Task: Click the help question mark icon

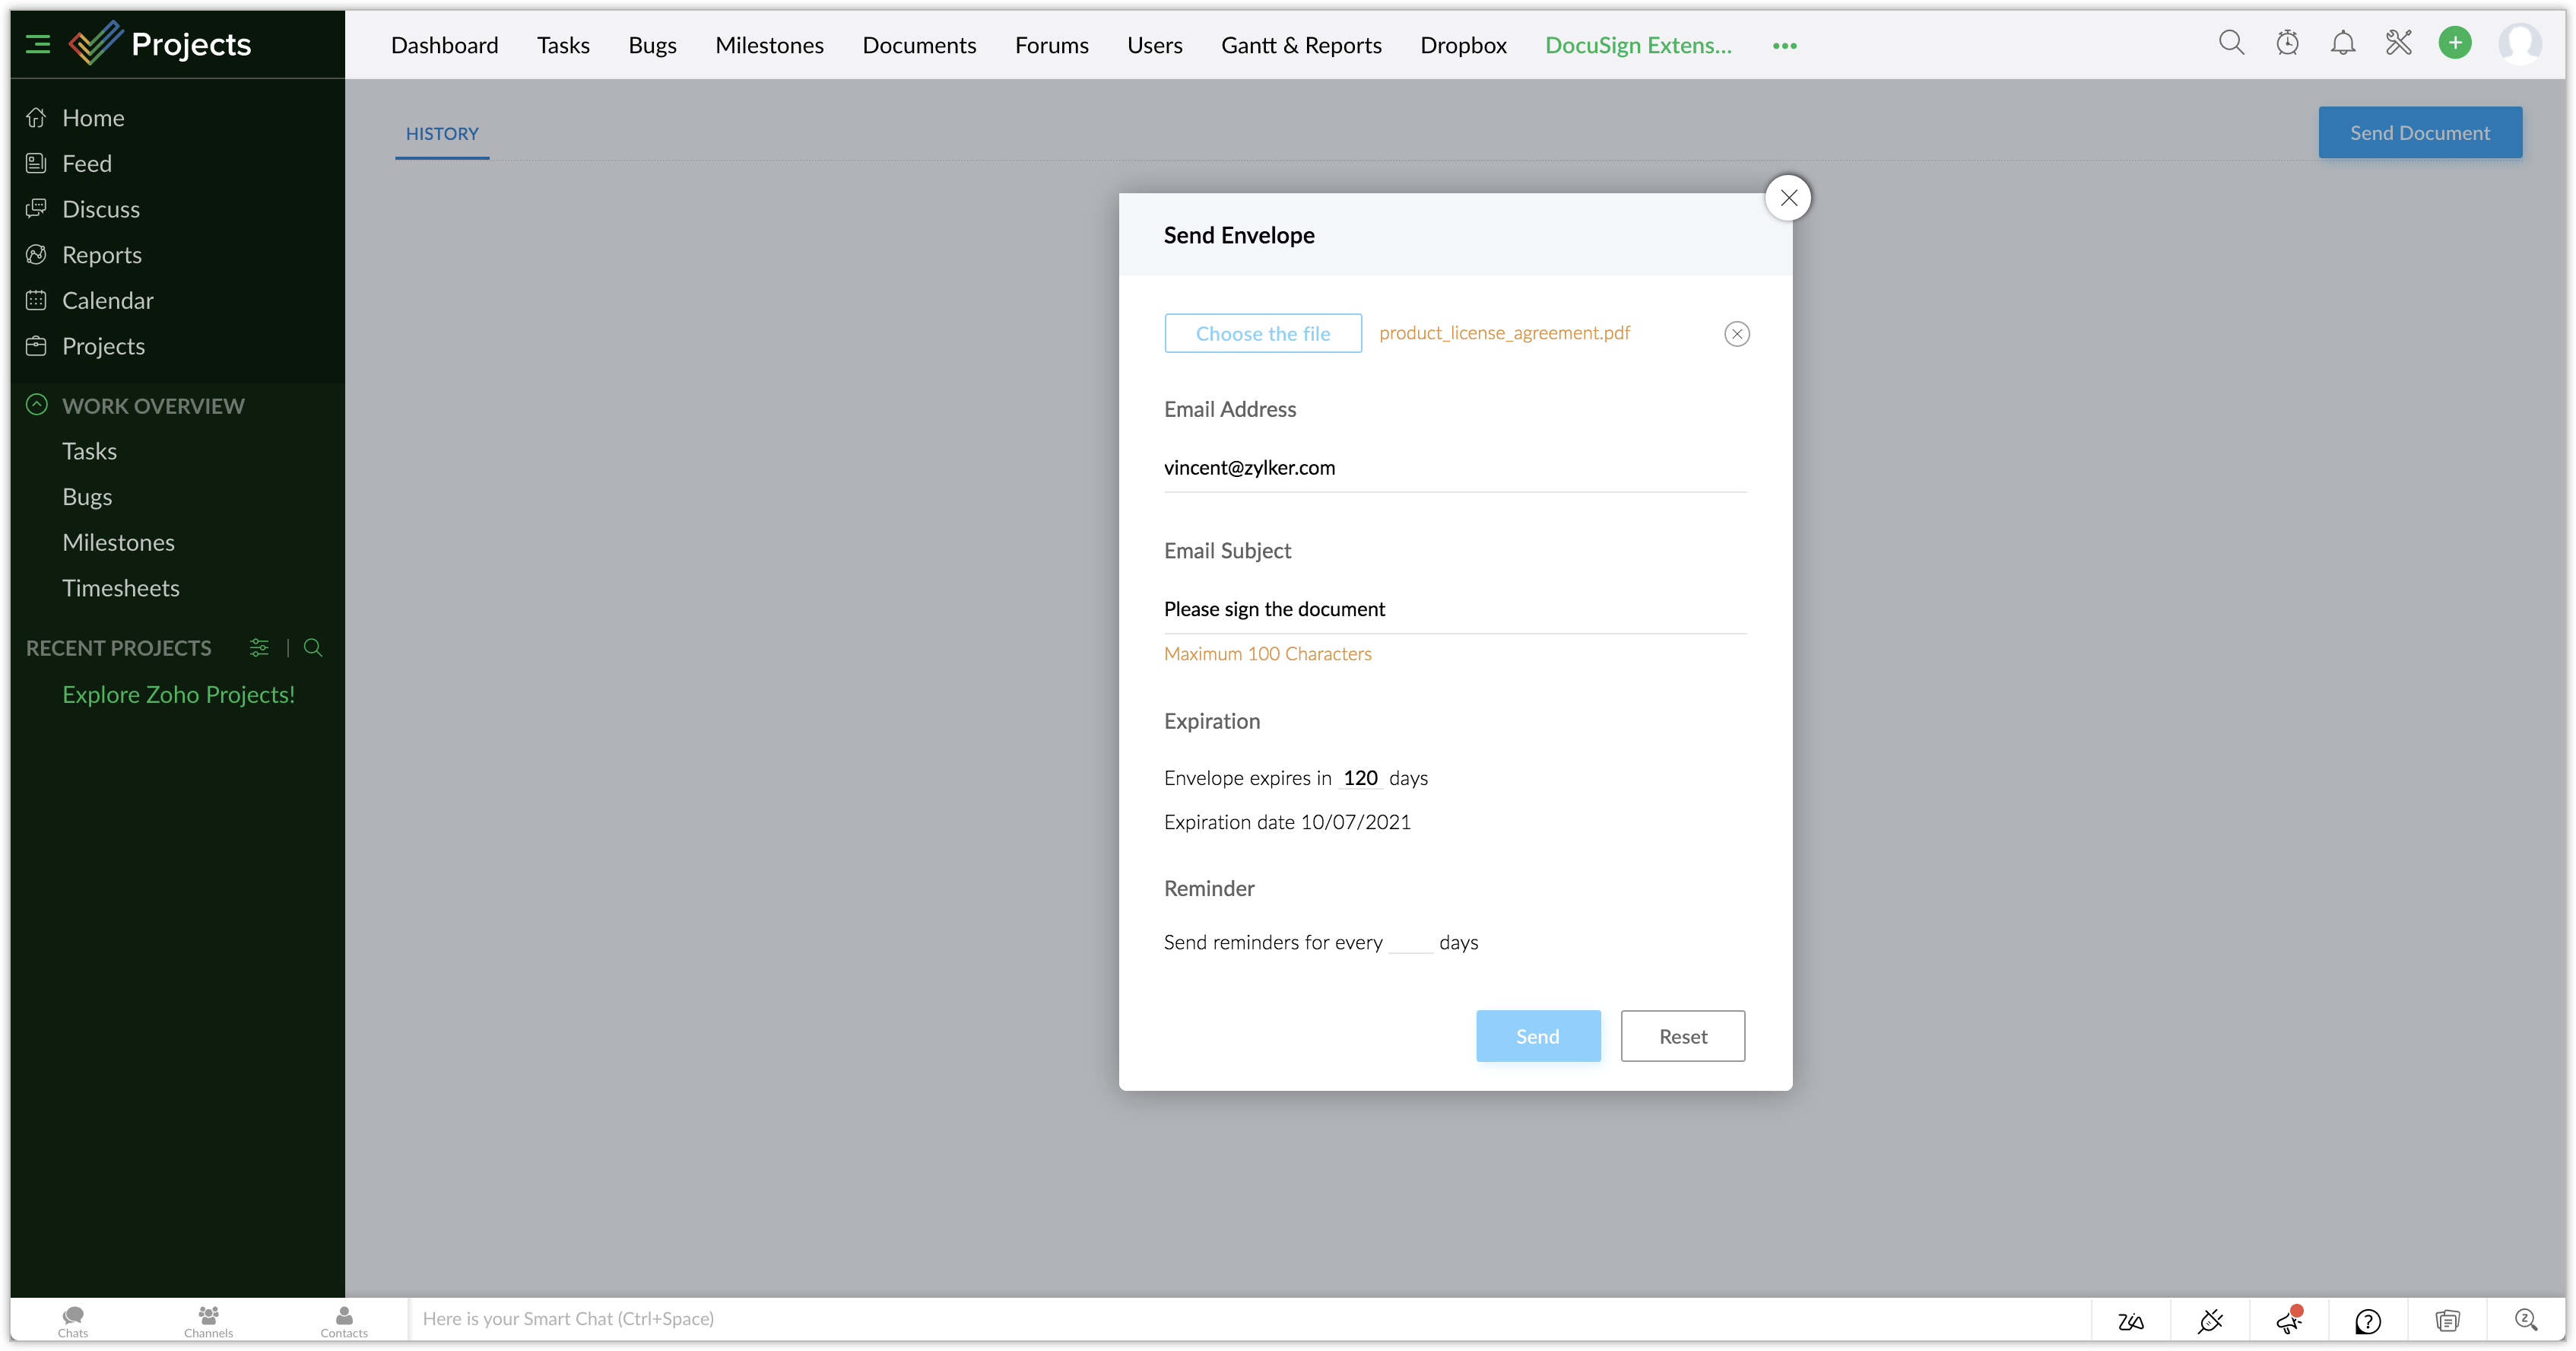Action: click(x=2368, y=1321)
